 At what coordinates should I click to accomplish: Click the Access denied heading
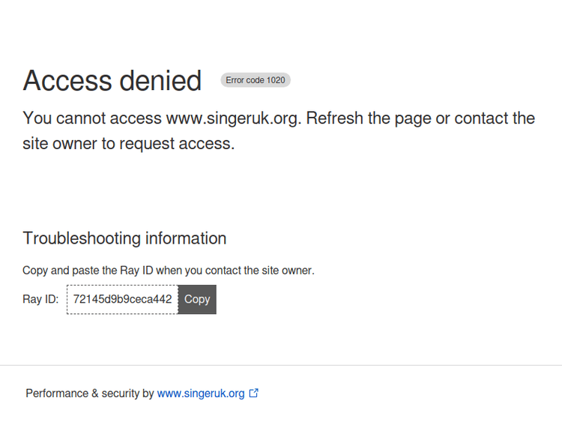point(112,81)
